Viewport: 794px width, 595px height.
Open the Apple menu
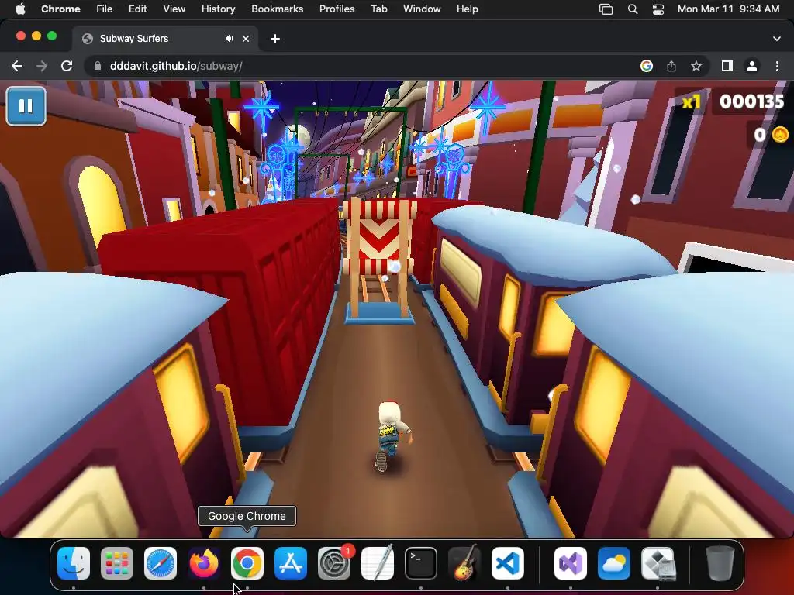(x=20, y=9)
